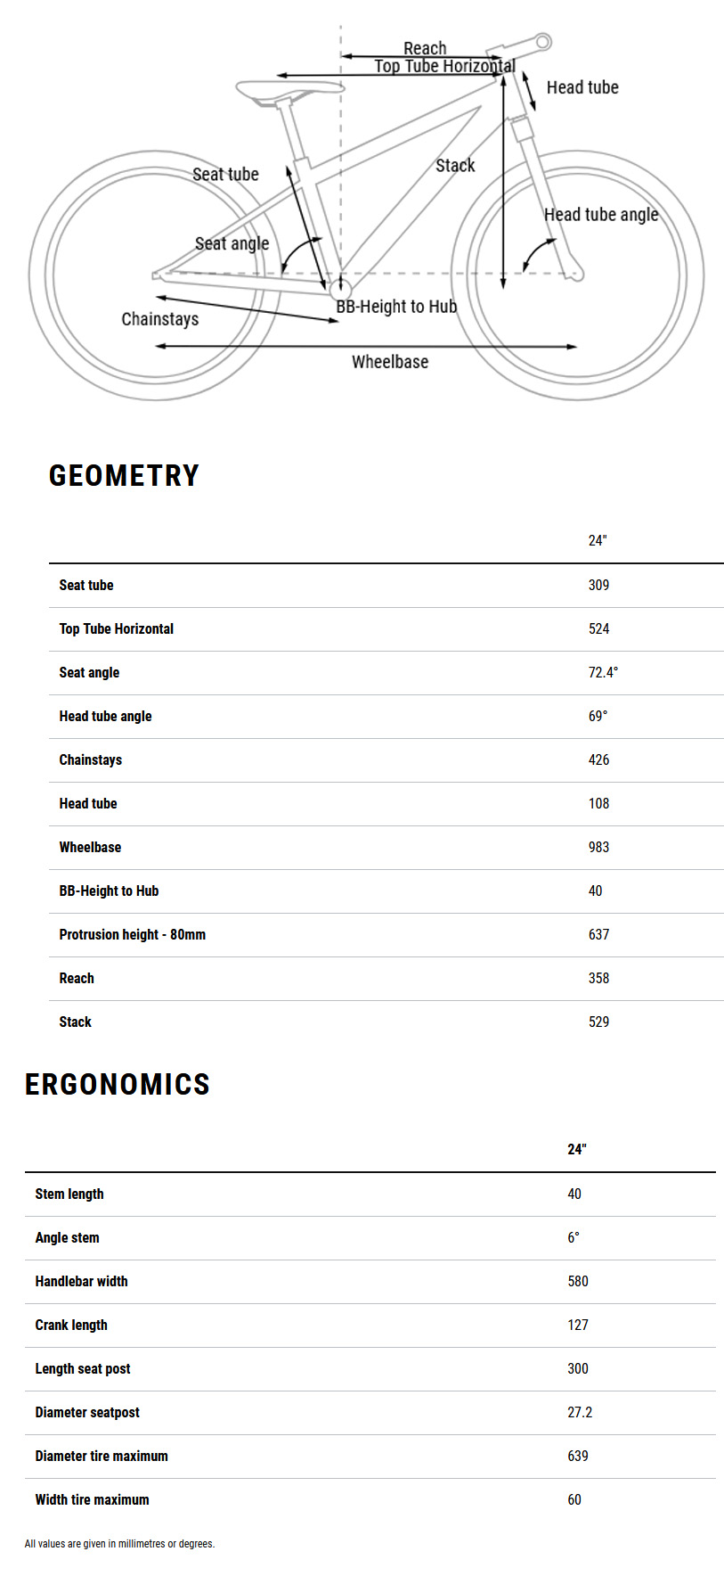Click the saddle in the bike diagram

[289, 88]
